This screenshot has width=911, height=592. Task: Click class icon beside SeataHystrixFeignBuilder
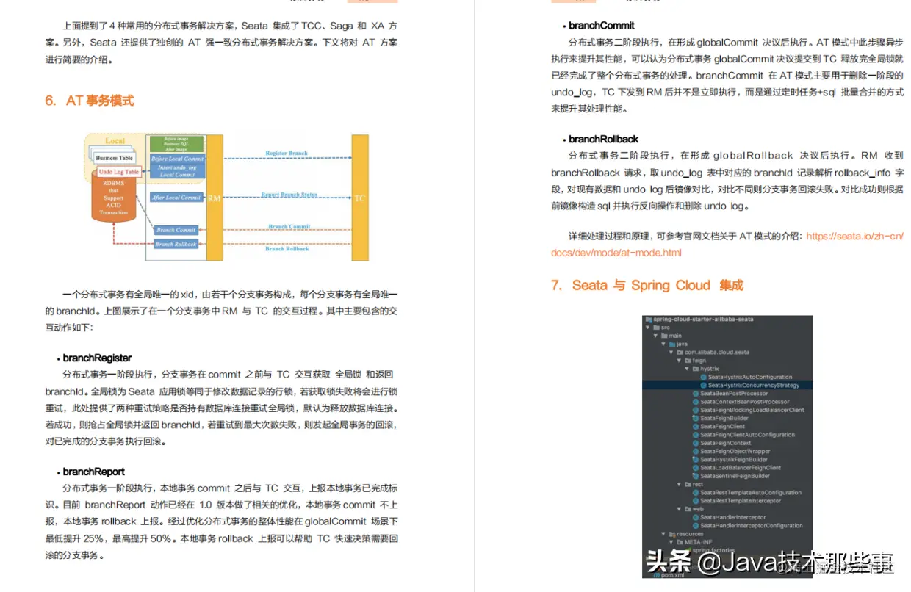696,460
